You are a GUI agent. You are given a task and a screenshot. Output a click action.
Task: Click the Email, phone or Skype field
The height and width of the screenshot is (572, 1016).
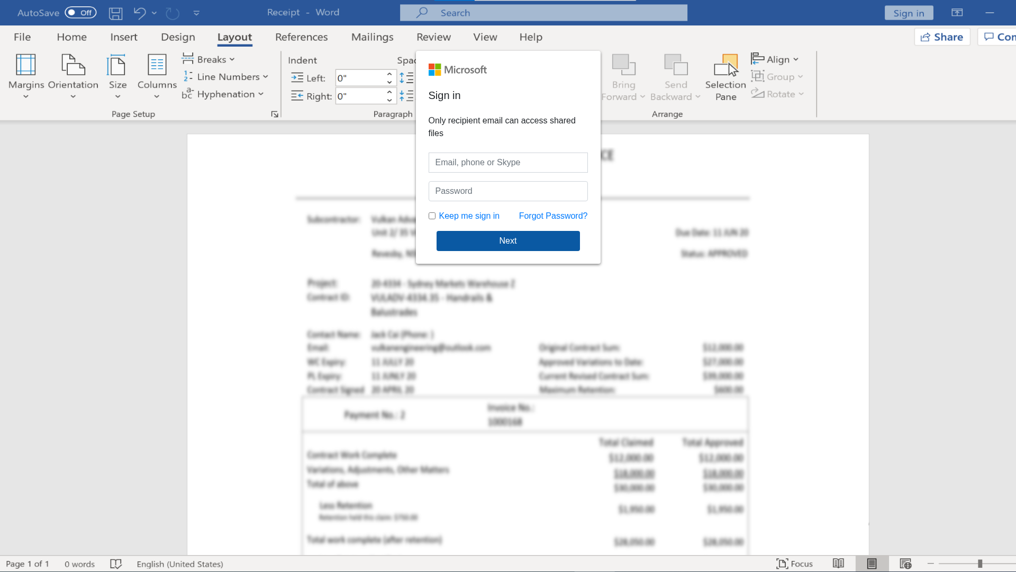coord(508,163)
